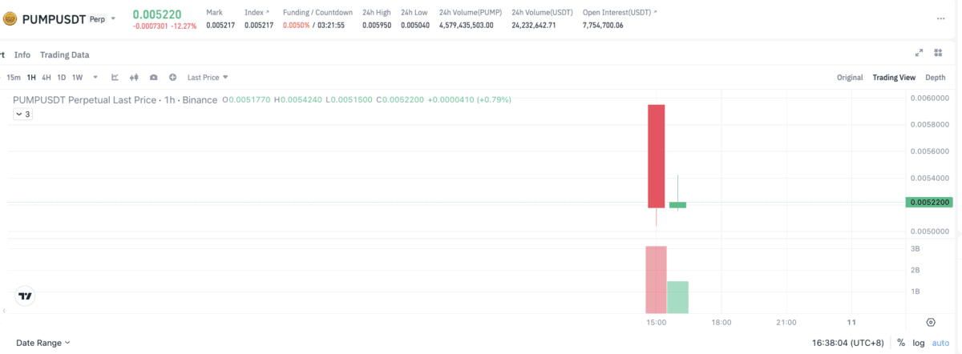Open Index price info arrow
This screenshot has width=962, height=354.
(269, 13)
